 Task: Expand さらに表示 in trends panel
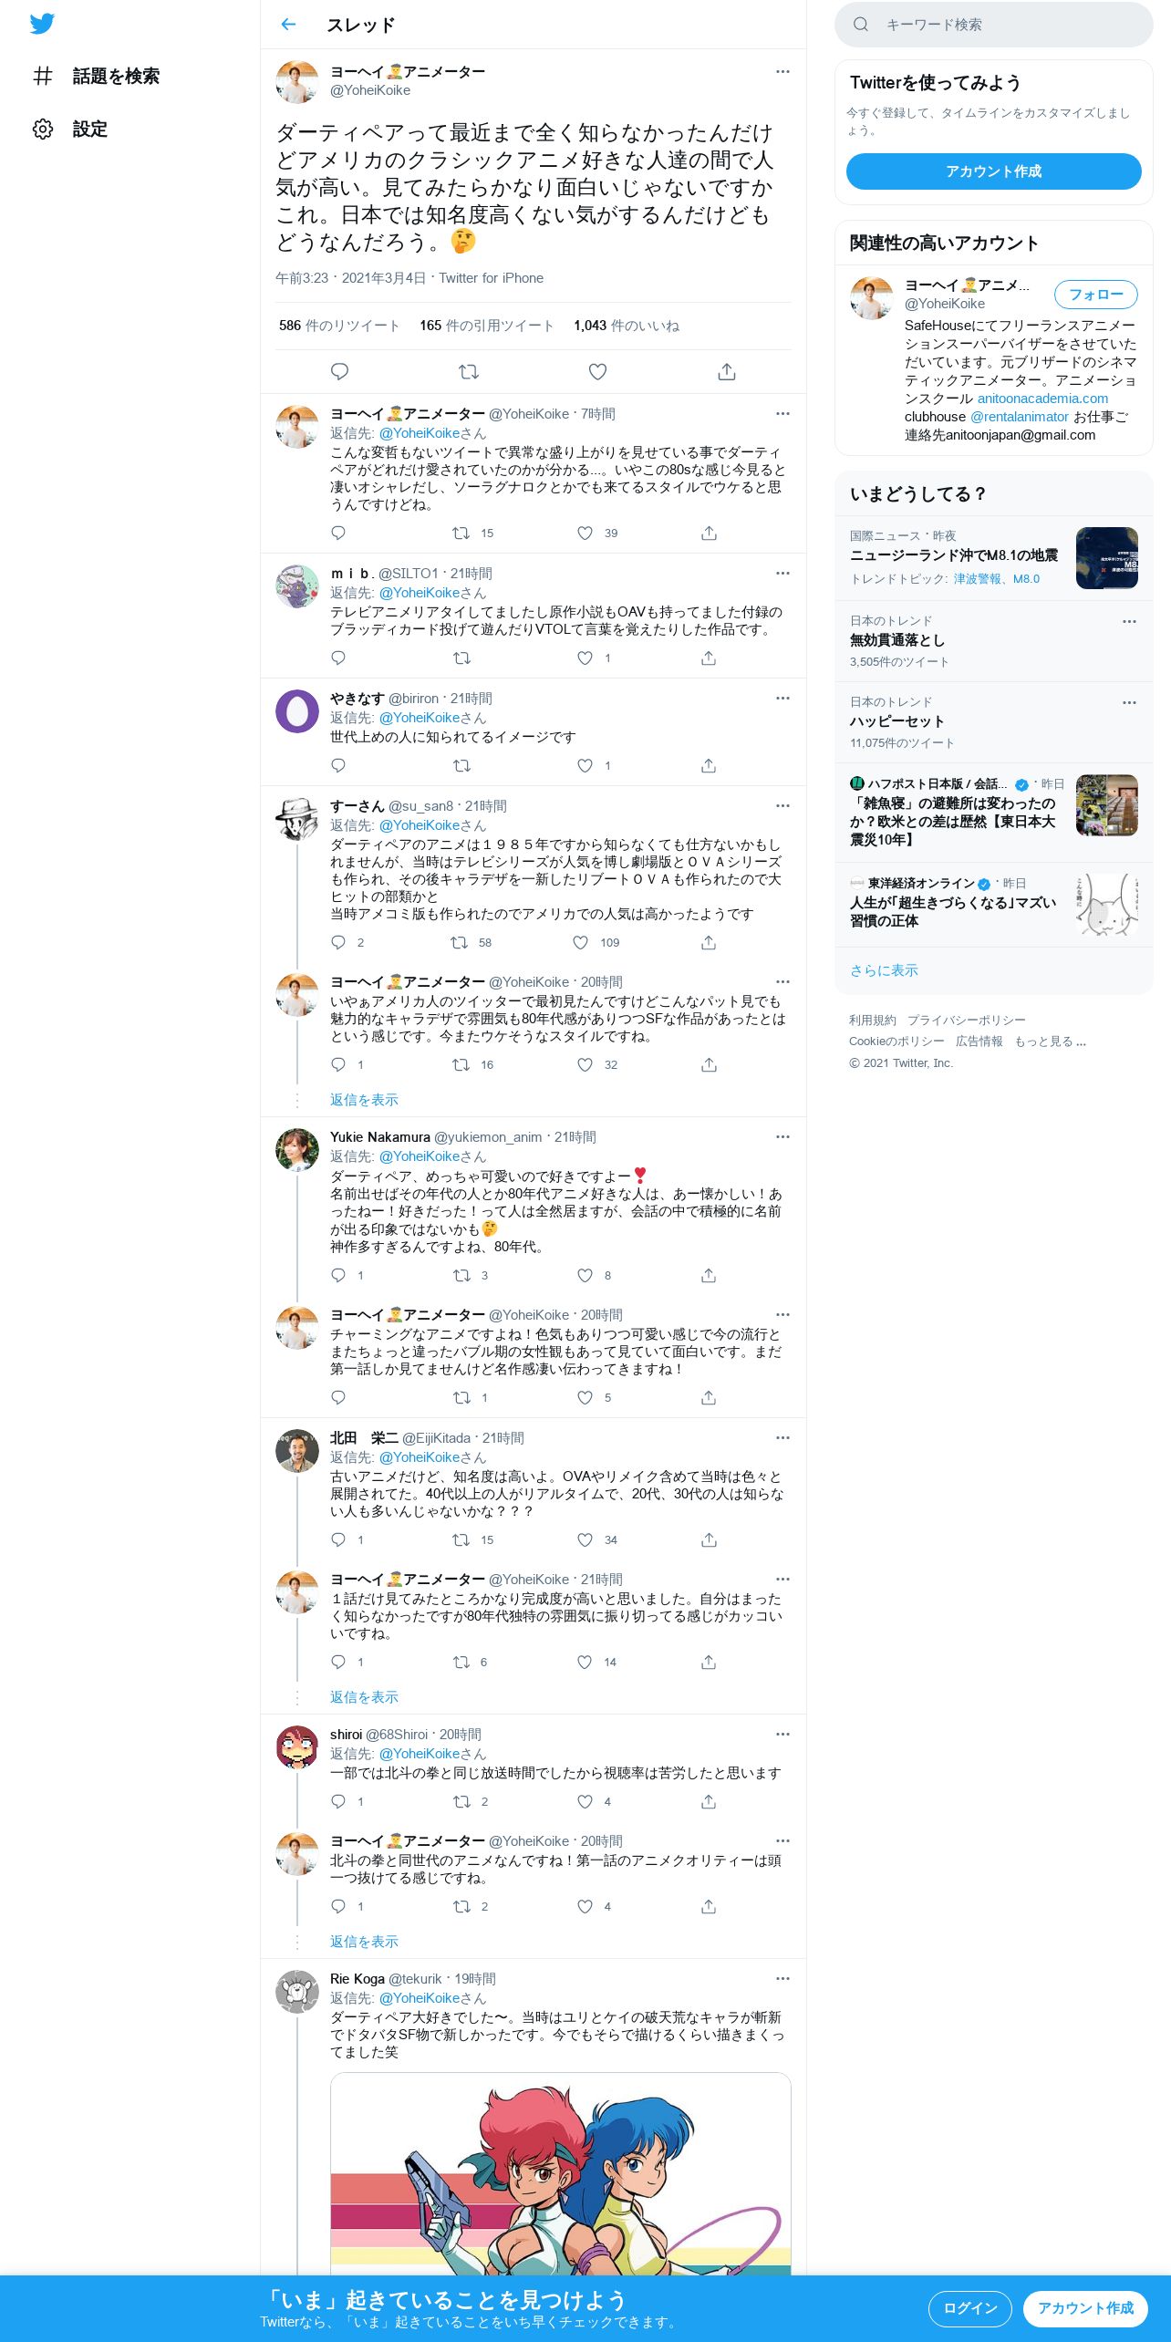coord(884,970)
